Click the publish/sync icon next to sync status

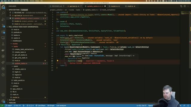24,106
